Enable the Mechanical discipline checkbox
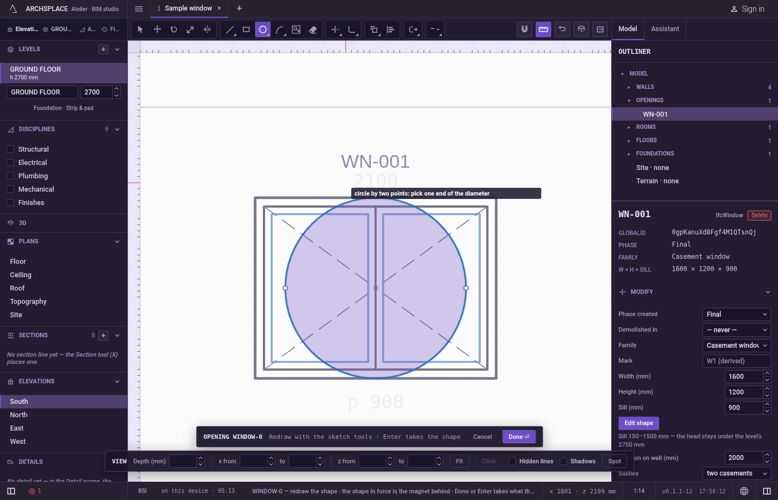 [x=10, y=189]
